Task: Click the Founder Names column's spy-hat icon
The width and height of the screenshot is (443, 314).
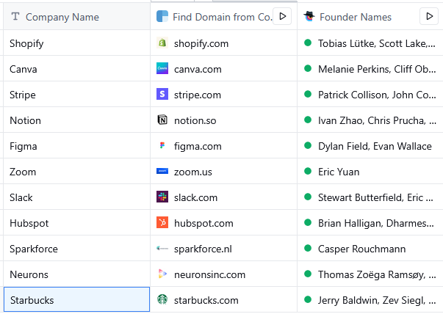Action: (x=309, y=16)
